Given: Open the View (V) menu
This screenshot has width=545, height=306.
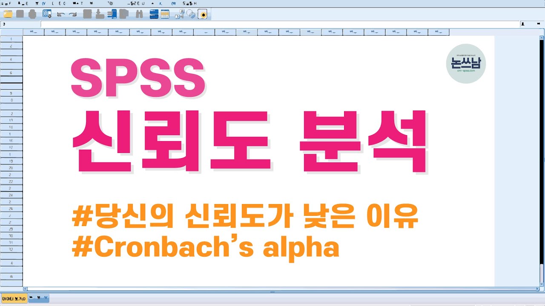Looking at the screenshot, I should click(x=40, y=3).
